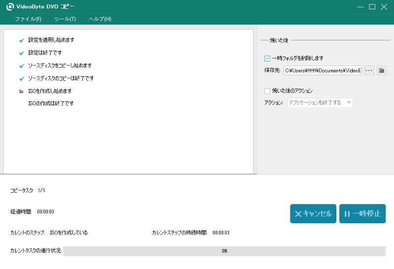Click the checkmark beside ソースディスクのコピーは終了です
Image resolution: width=394 pixels, height=269 pixels.
pyautogui.click(x=22, y=79)
